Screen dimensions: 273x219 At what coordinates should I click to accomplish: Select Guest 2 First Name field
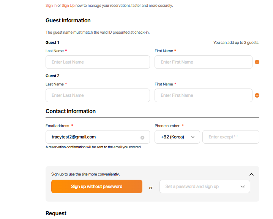(203, 95)
